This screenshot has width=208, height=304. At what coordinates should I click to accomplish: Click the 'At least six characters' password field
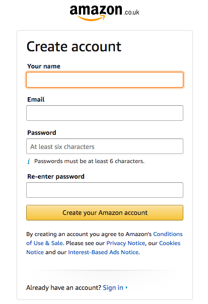pos(105,146)
